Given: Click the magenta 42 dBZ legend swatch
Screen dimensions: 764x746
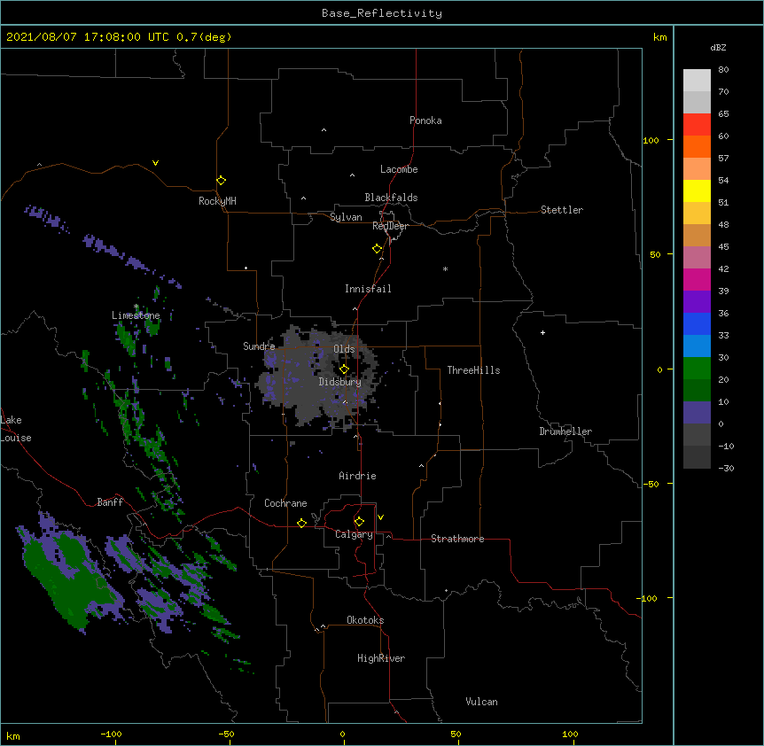Looking at the screenshot, I should [697, 279].
